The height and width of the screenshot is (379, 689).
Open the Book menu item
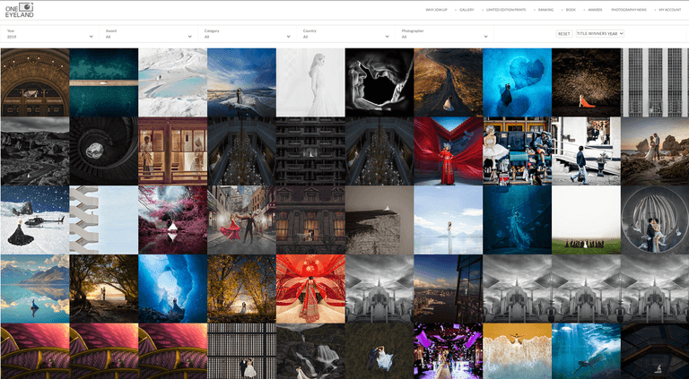pos(571,10)
